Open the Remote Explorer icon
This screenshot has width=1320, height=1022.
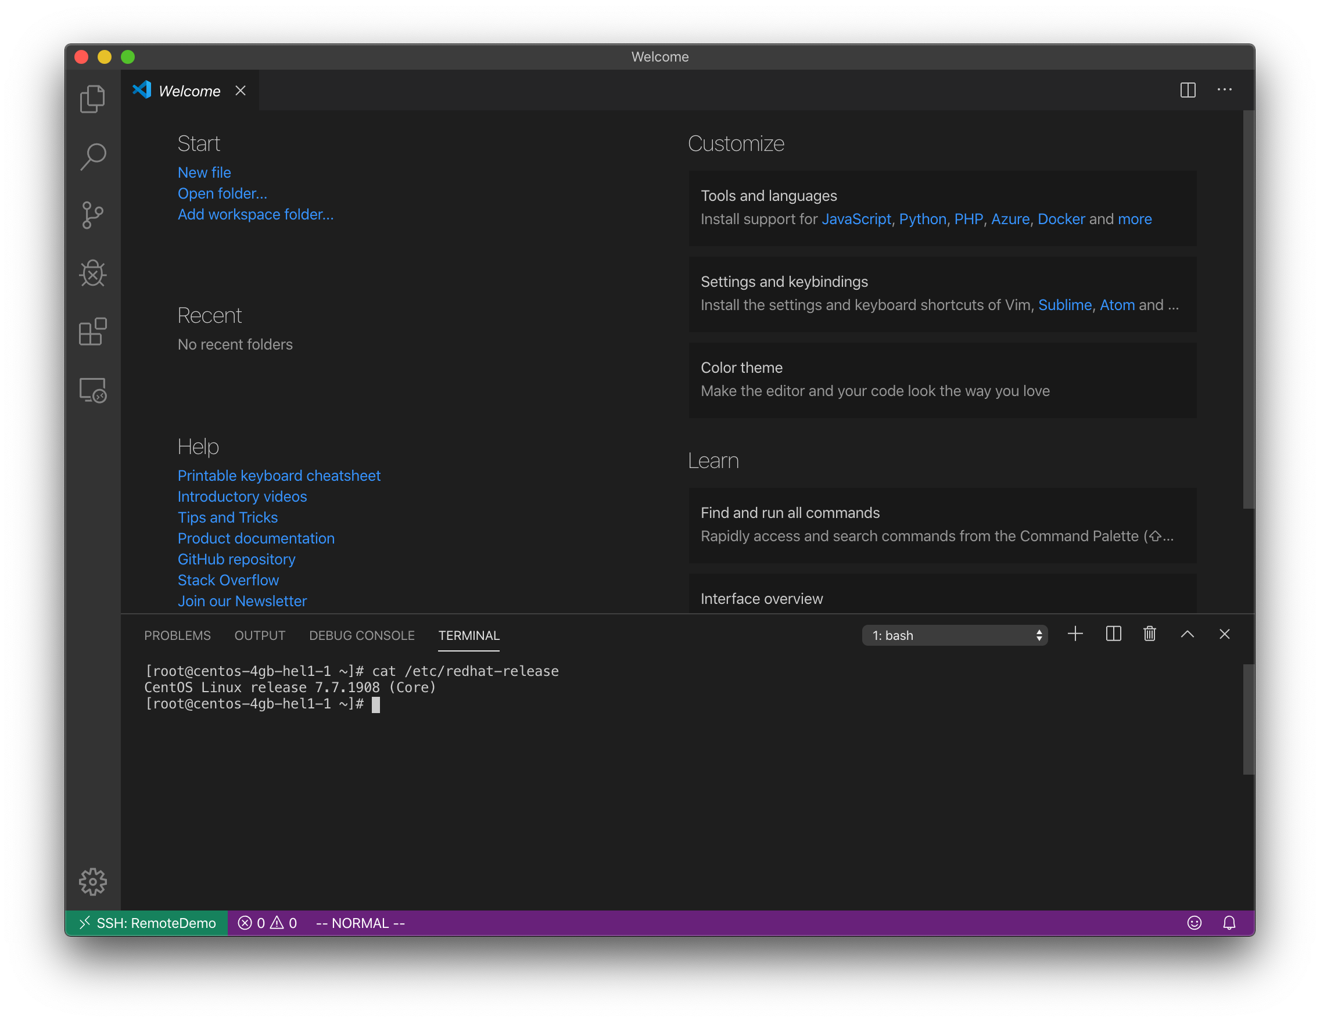92,390
